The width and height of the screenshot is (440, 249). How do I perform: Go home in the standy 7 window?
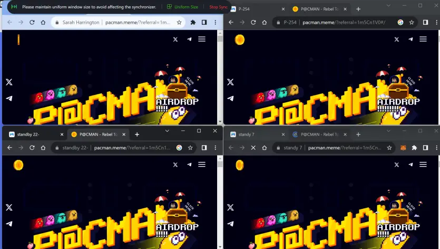[x=265, y=148]
